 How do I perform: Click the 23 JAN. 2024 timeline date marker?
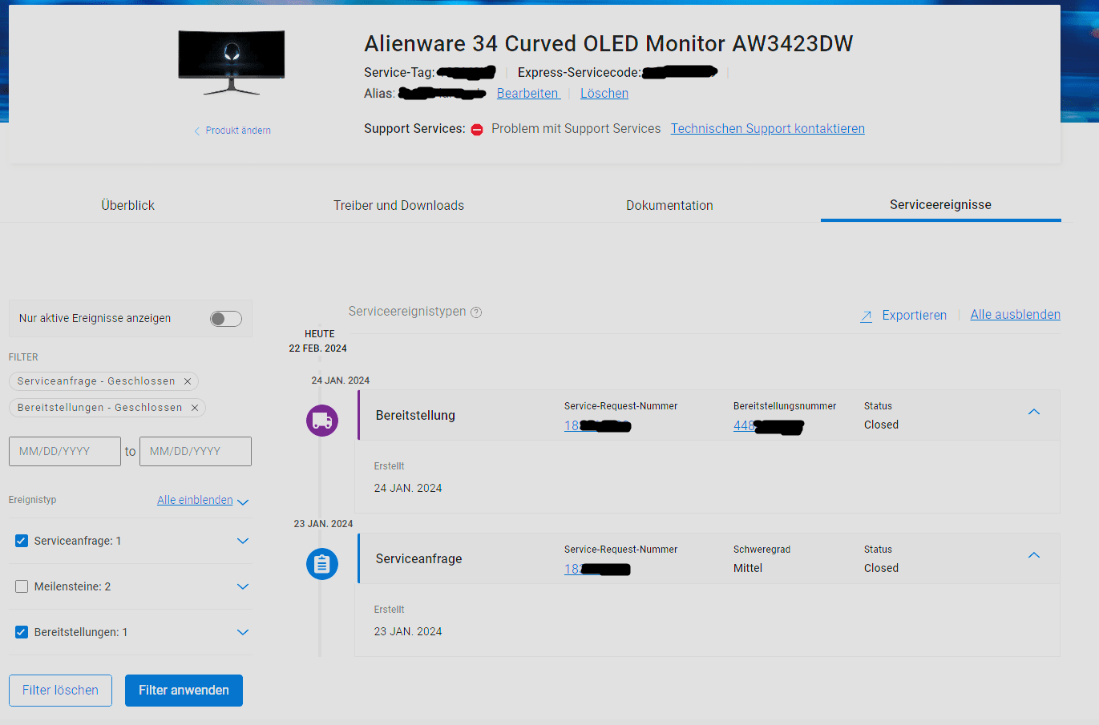tap(323, 524)
